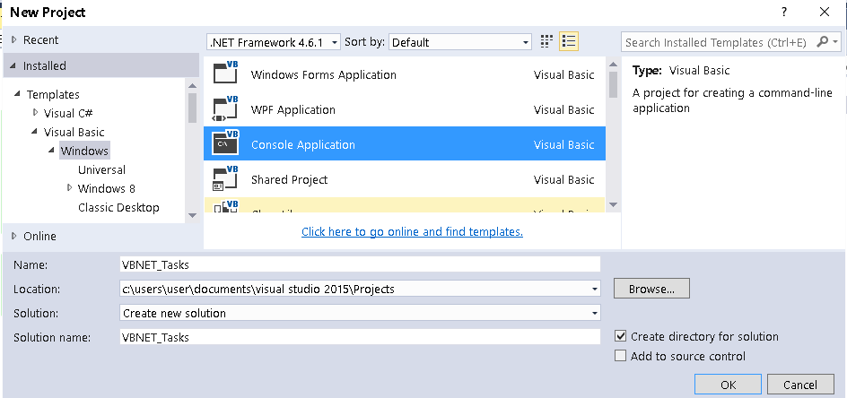Click the Cancel button

(800, 385)
